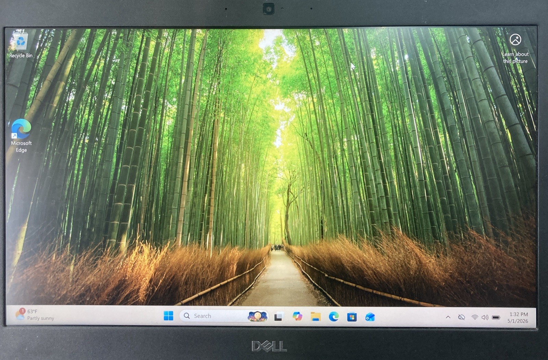Select the Microsoft Edge desktop shortcut
The height and width of the screenshot is (360, 548).
[x=21, y=136]
